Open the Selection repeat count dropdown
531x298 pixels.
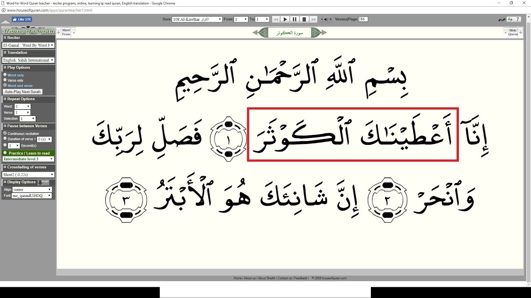pyautogui.click(x=27, y=118)
